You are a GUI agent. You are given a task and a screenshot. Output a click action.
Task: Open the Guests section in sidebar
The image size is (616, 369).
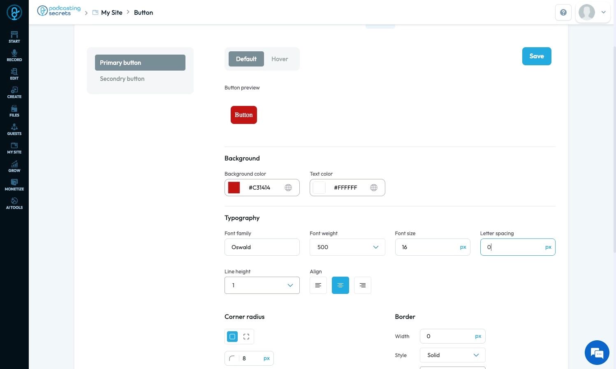pyautogui.click(x=14, y=129)
